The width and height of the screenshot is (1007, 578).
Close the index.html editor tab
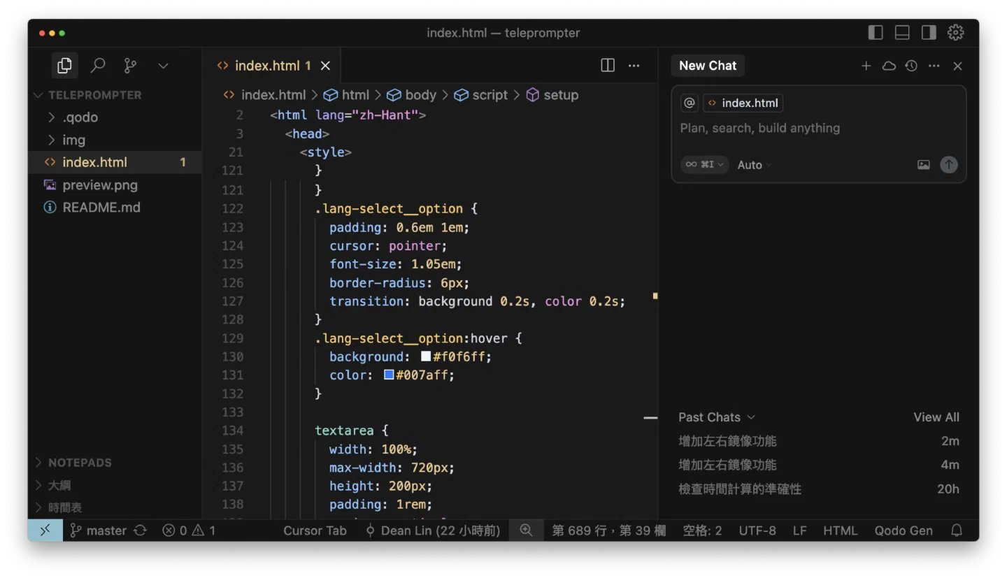[x=325, y=66]
